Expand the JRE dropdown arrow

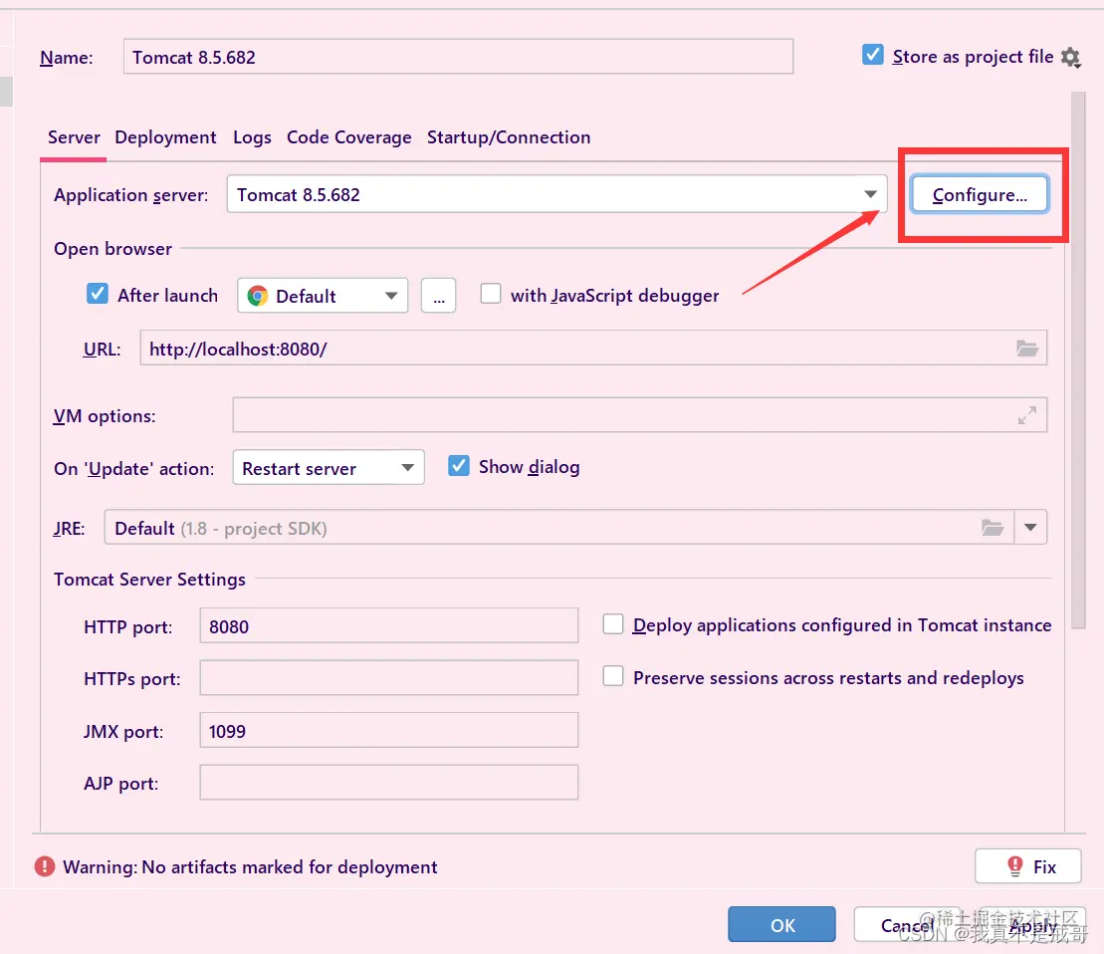click(1030, 528)
